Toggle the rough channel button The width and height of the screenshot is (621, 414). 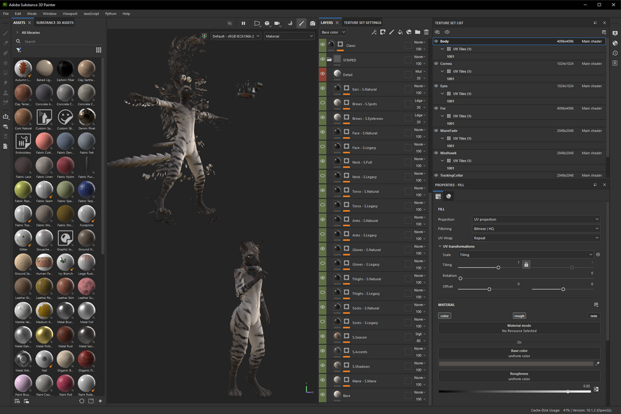[519, 316]
